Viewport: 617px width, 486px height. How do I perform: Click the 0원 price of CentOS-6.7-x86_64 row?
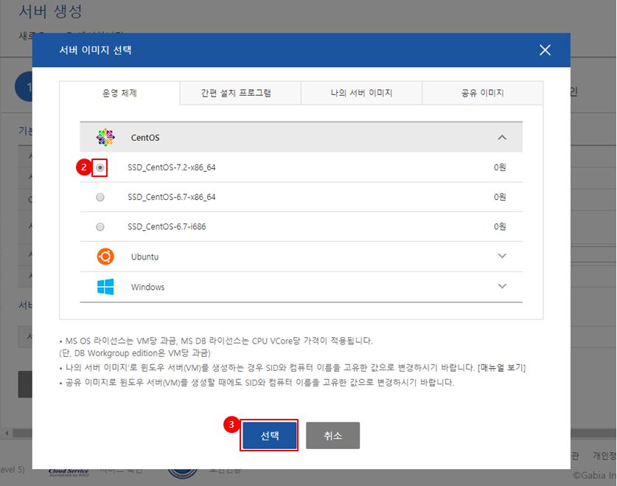(x=500, y=197)
